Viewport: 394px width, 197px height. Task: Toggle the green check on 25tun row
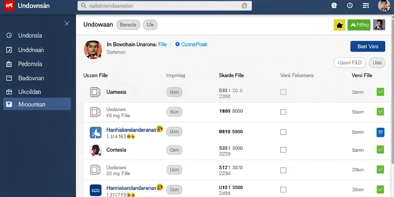point(381,169)
